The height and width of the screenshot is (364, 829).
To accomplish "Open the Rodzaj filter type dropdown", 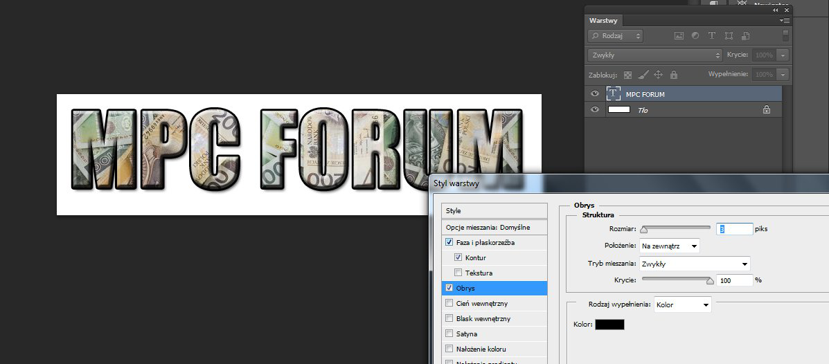I will (x=616, y=36).
